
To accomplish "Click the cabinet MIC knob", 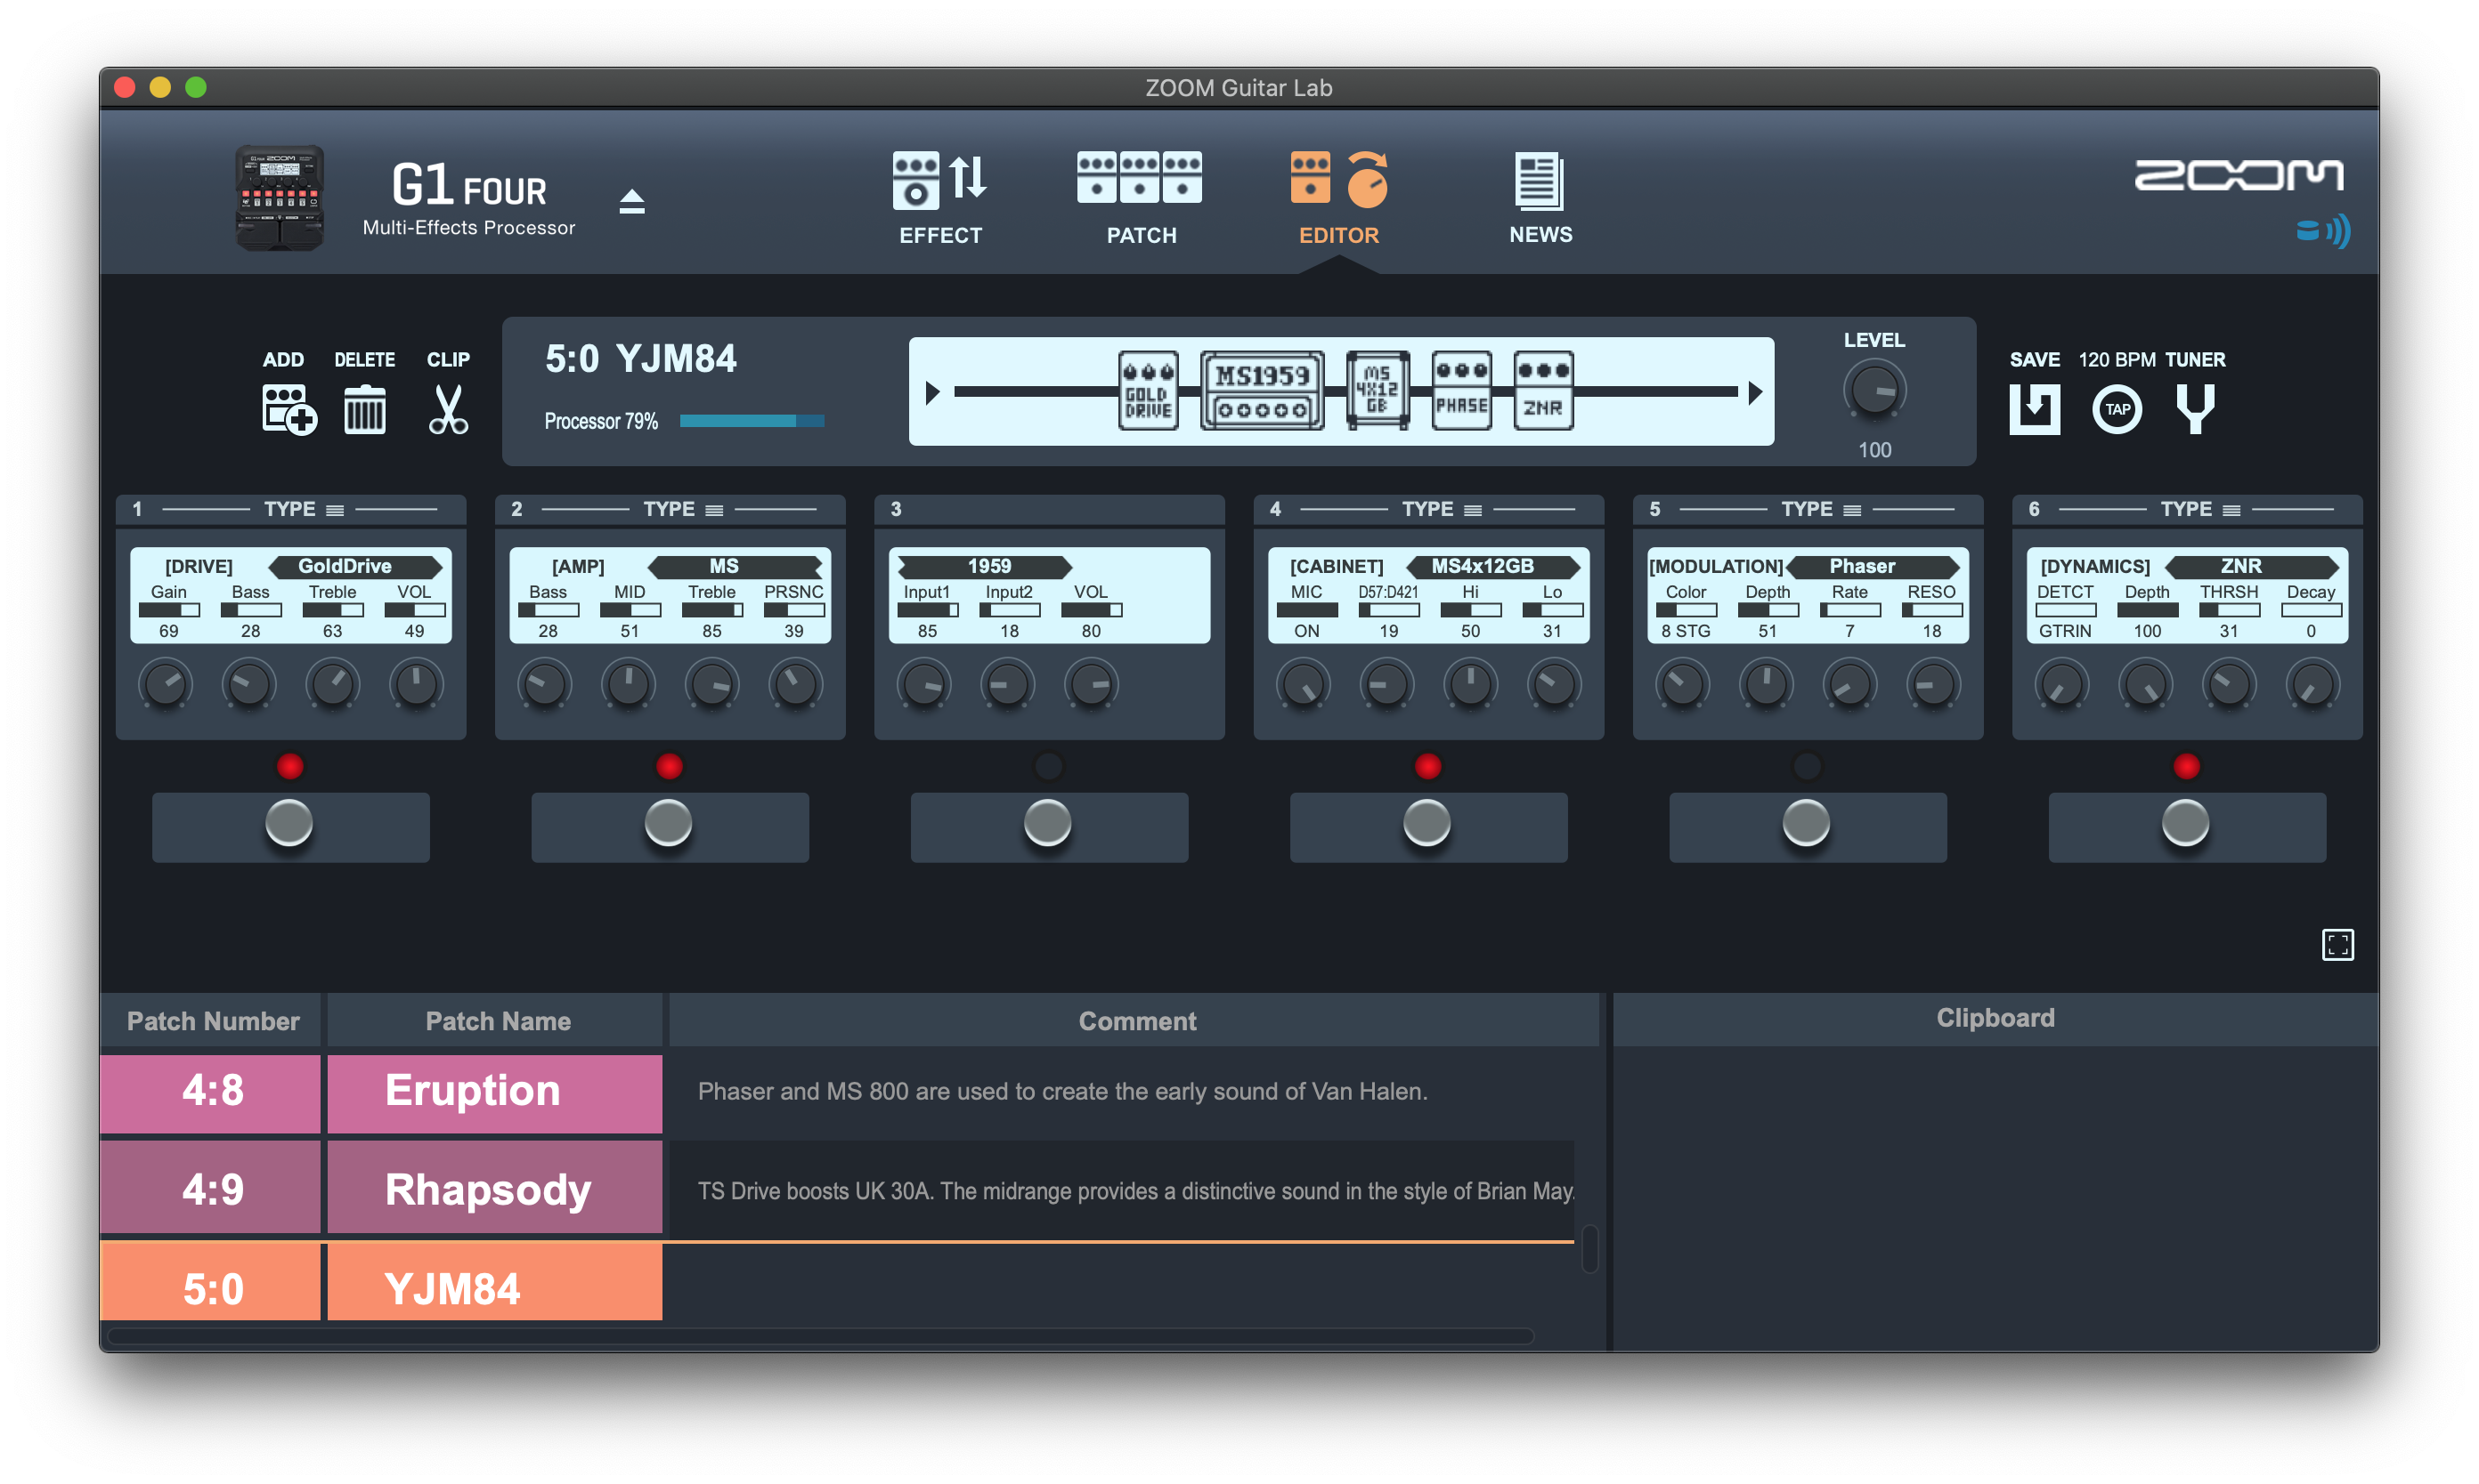I will (x=1304, y=685).
